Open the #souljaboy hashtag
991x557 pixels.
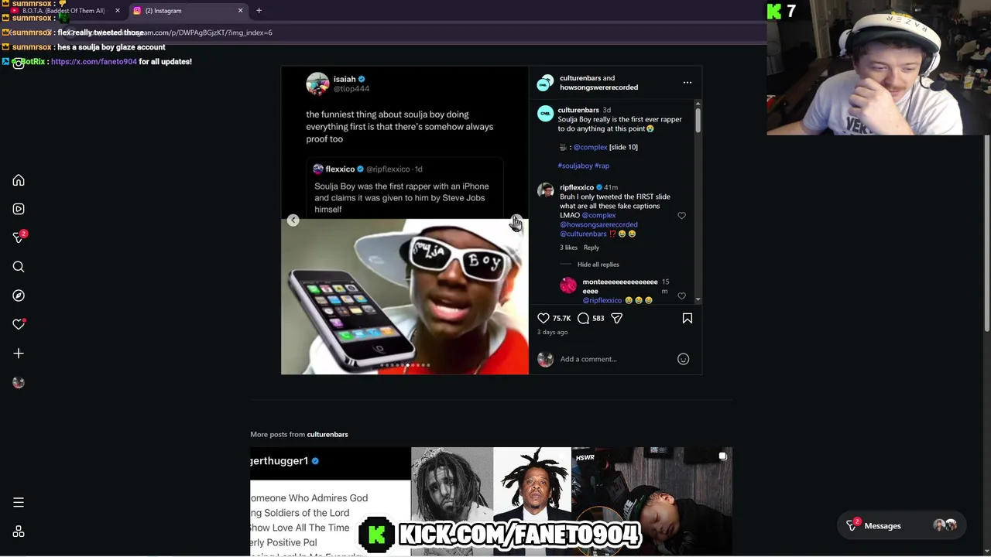coord(574,166)
